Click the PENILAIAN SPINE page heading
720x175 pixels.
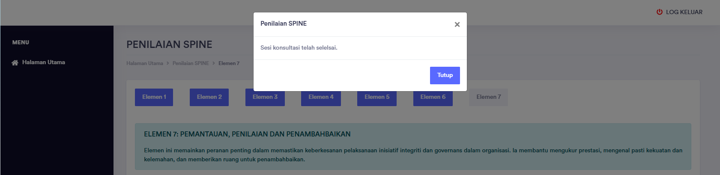(169, 44)
